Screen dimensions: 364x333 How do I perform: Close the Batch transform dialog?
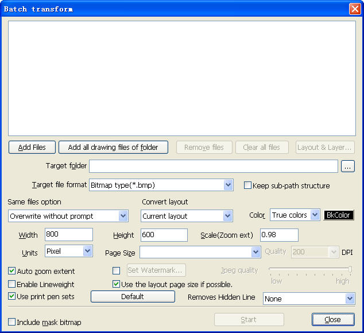click(x=332, y=320)
